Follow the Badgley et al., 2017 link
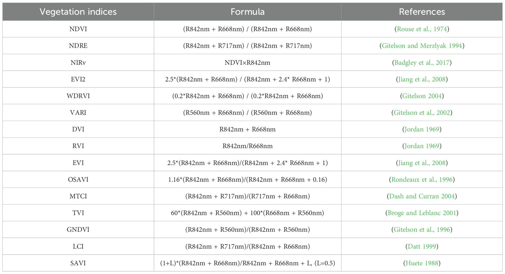 pos(422,63)
